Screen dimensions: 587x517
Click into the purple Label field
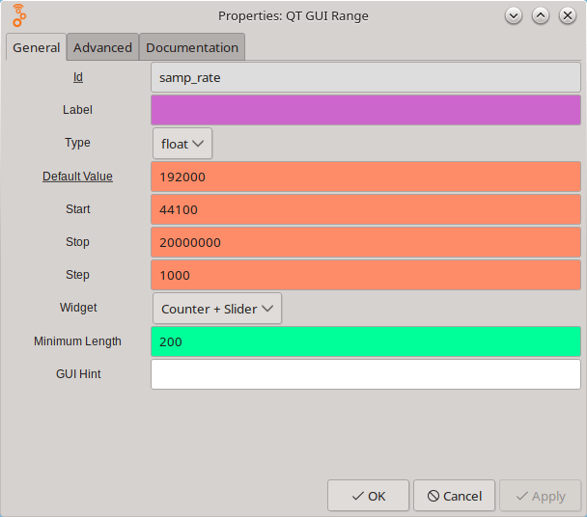366,110
